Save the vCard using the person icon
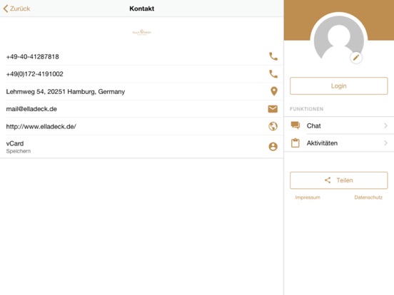 (273, 147)
